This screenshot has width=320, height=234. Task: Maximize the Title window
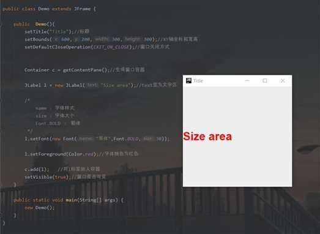265,81
